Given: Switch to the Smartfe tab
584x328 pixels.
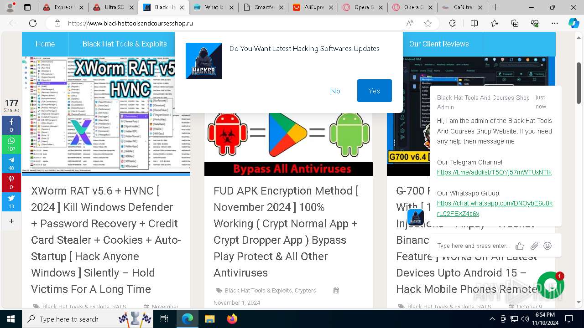Looking at the screenshot, I should pyautogui.click(x=264, y=7).
